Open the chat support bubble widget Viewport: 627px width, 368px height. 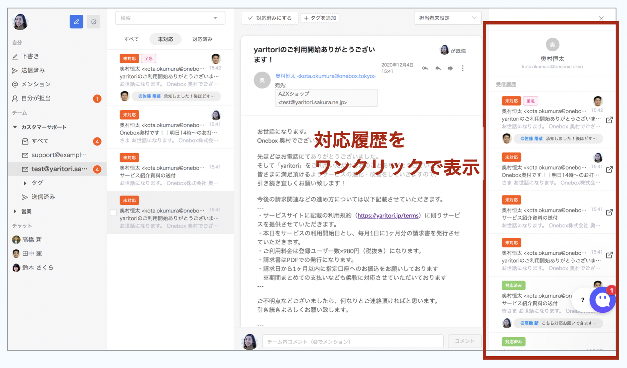pyautogui.click(x=602, y=300)
